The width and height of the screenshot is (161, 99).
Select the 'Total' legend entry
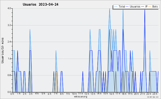pos(122,6)
